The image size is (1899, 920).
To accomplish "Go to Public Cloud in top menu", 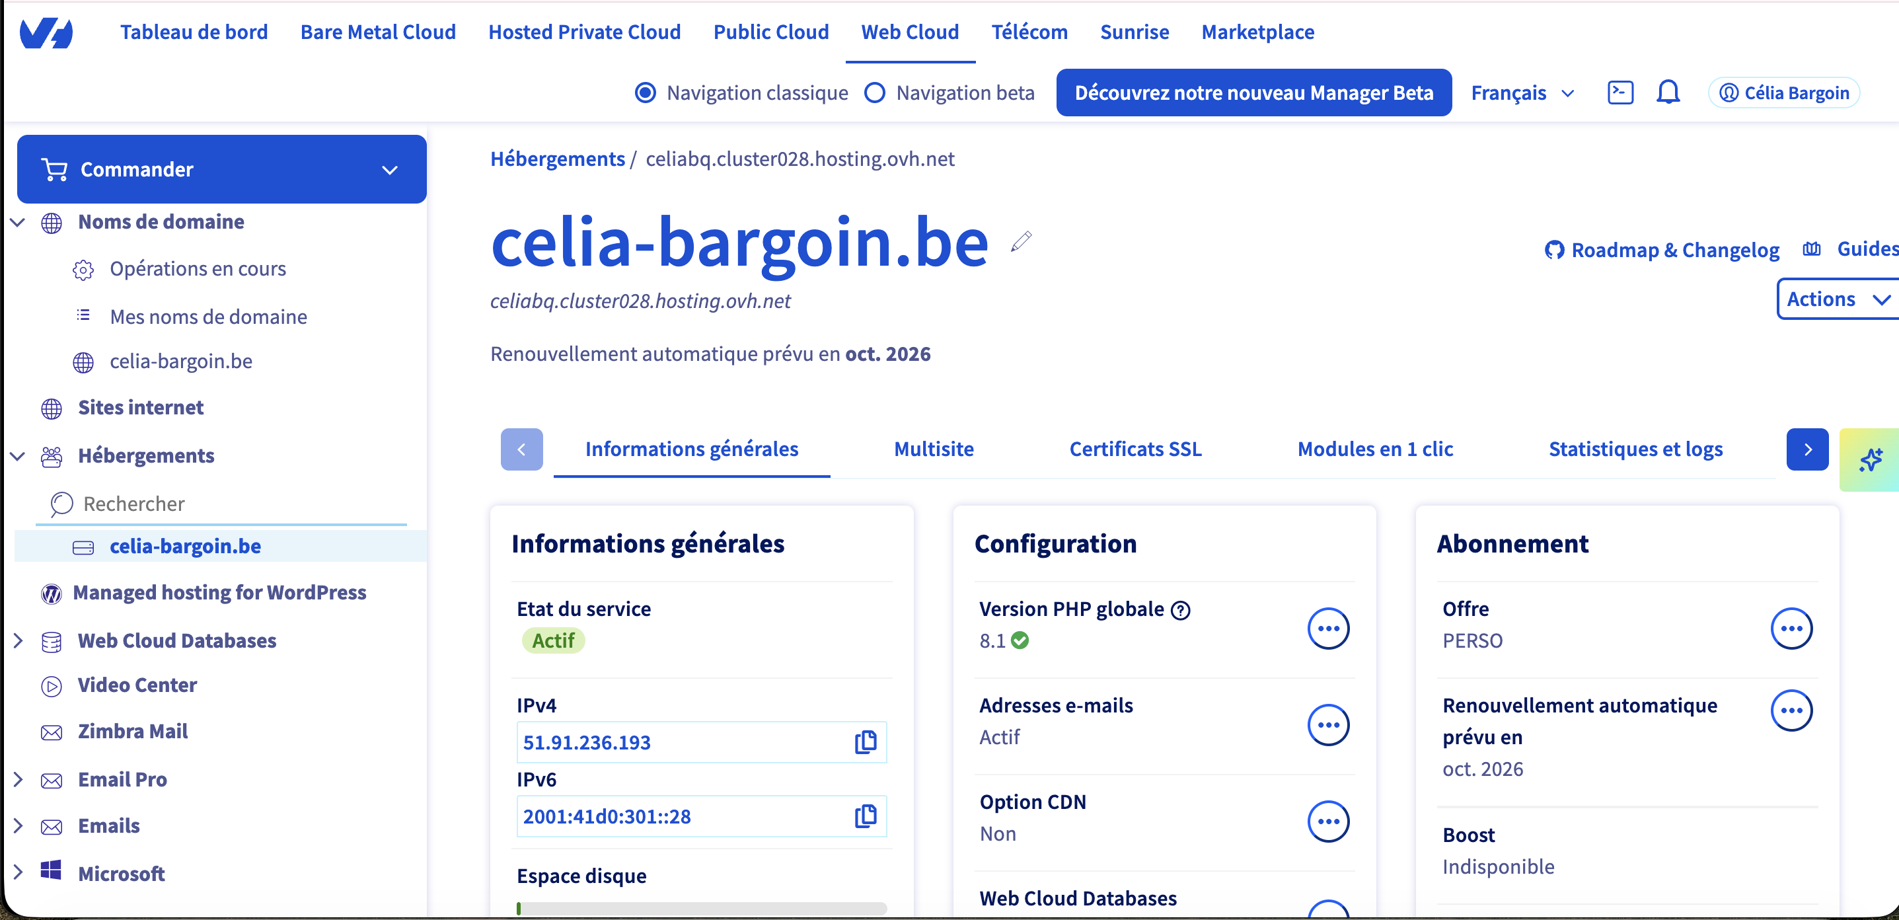I will (x=771, y=32).
